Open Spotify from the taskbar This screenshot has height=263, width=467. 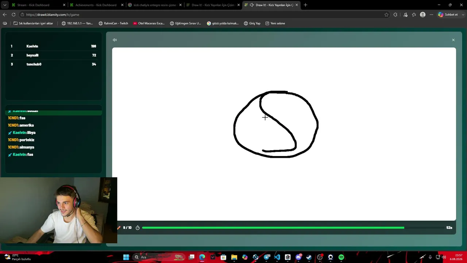(341, 257)
